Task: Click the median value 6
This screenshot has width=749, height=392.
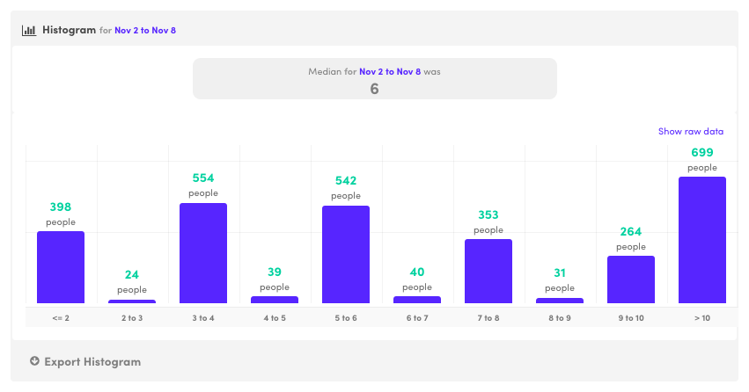Action: point(375,89)
